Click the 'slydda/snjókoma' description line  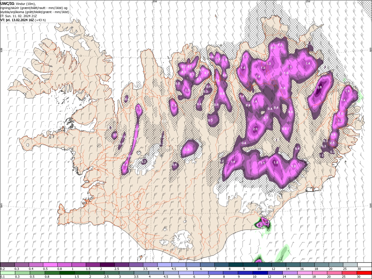(35, 12)
